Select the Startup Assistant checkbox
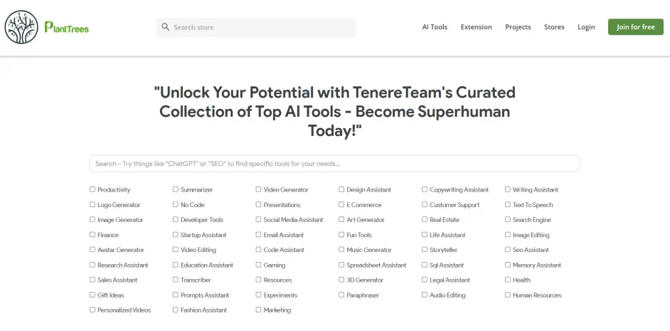This screenshot has width=670, height=331. click(176, 234)
